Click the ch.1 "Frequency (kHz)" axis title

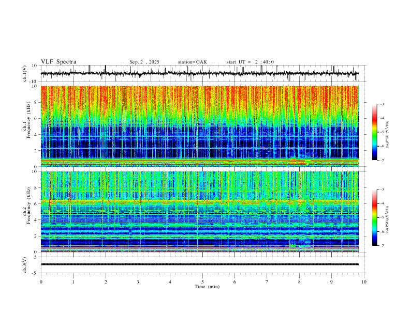pos(29,120)
